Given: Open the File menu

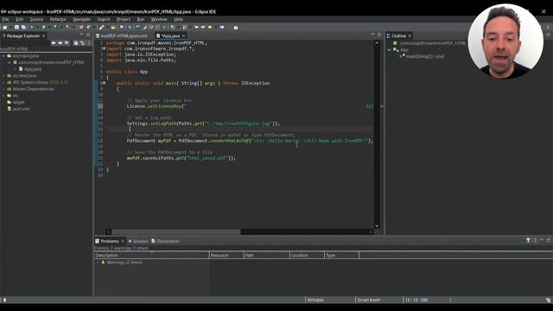Looking at the screenshot, I should click(x=6, y=19).
